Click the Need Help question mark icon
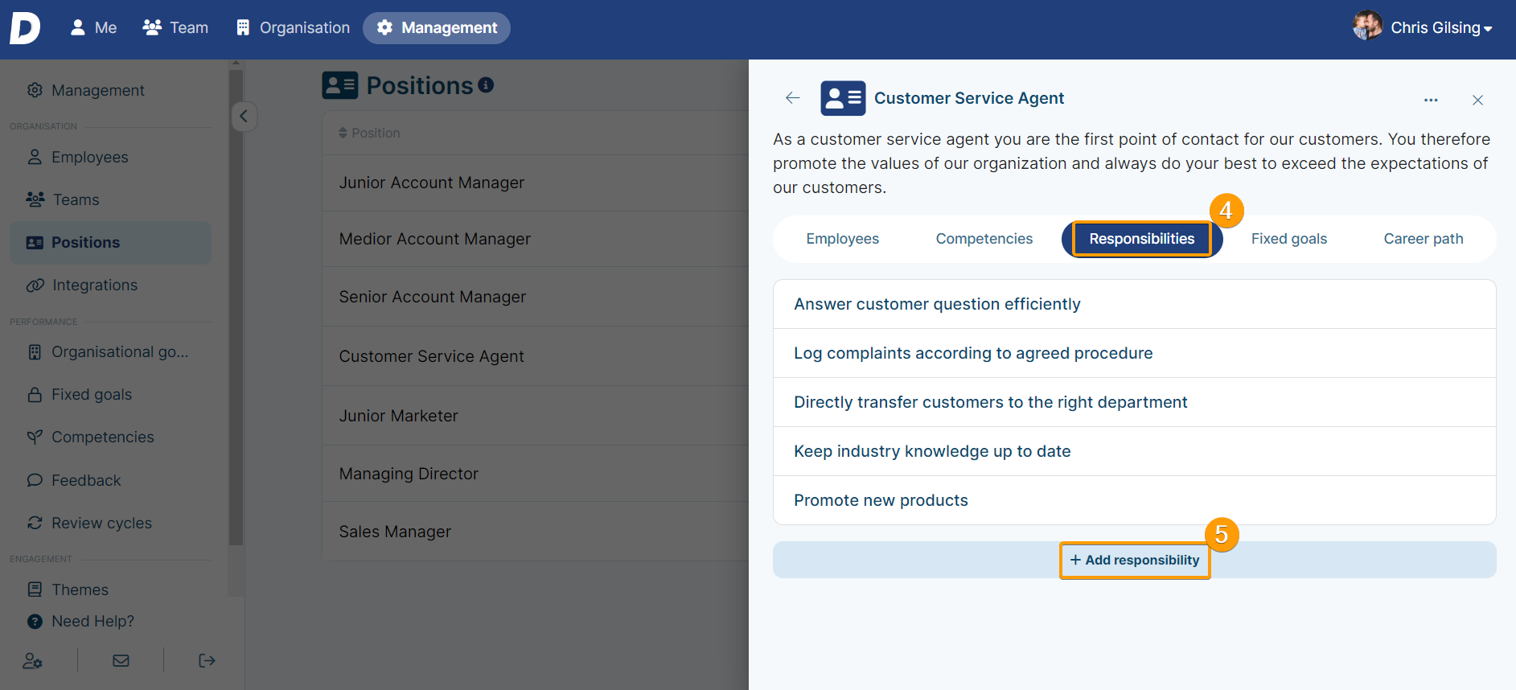Screen dimensions: 1516x690 (35, 622)
